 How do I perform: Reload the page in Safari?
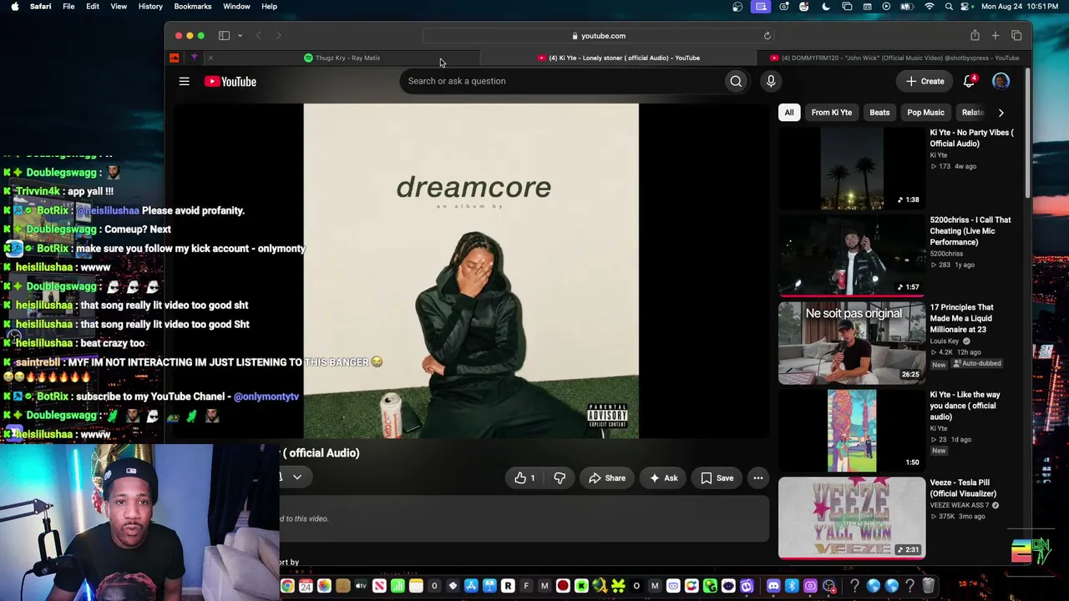[767, 36]
